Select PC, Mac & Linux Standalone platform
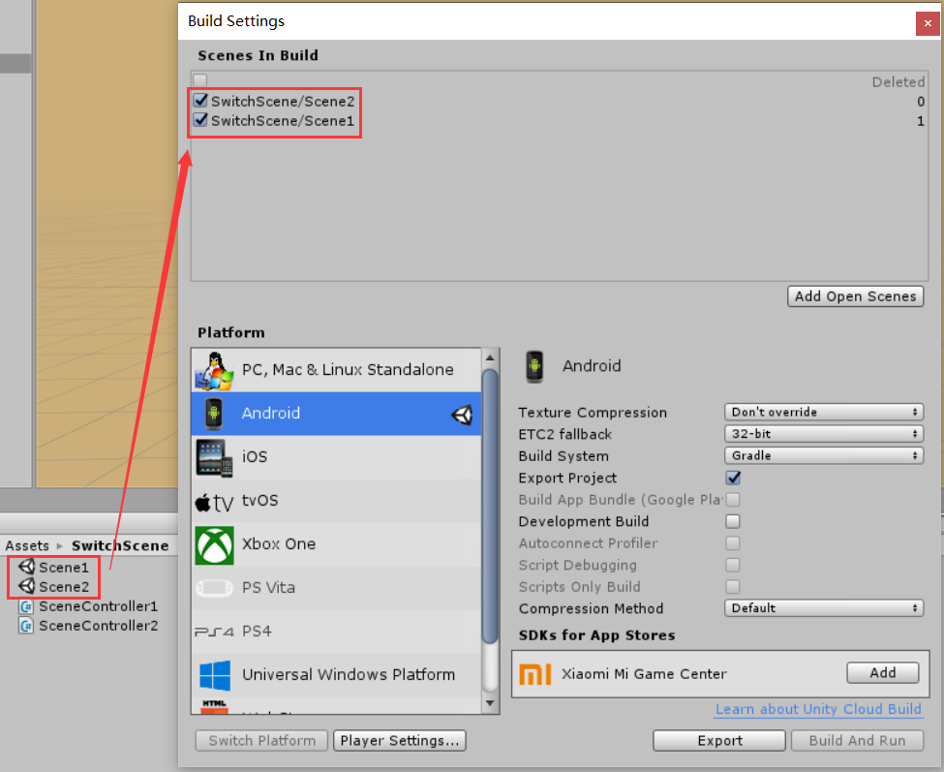 [336, 370]
